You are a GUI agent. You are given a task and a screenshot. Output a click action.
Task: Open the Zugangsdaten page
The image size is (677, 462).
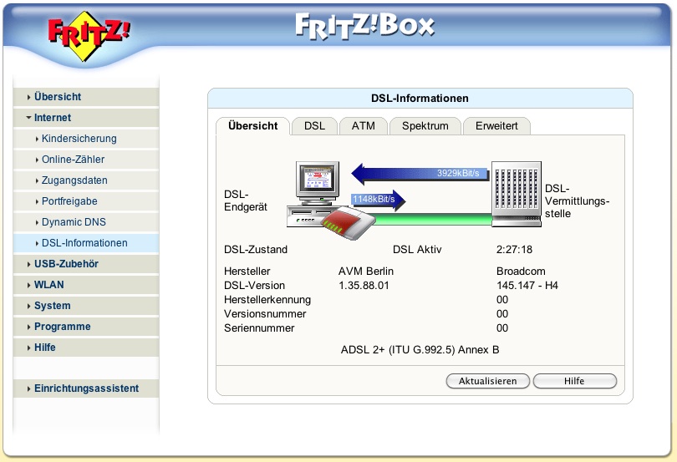pyautogui.click(x=86, y=180)
